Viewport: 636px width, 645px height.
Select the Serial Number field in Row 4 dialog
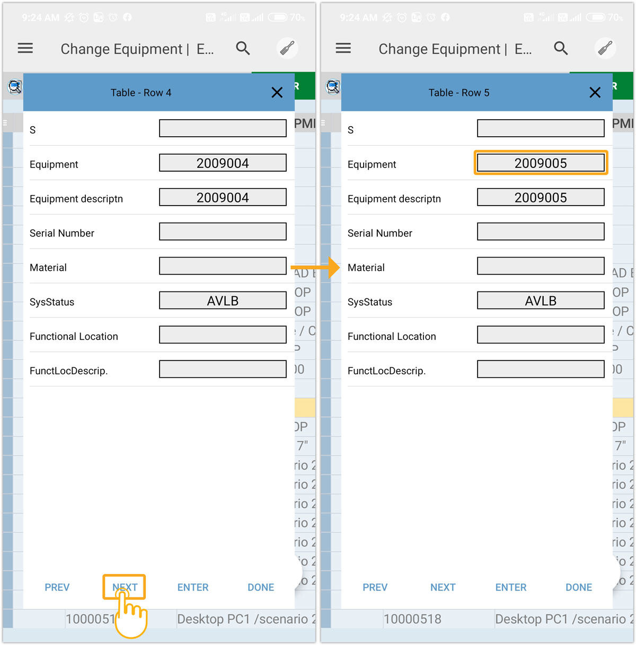223,232
